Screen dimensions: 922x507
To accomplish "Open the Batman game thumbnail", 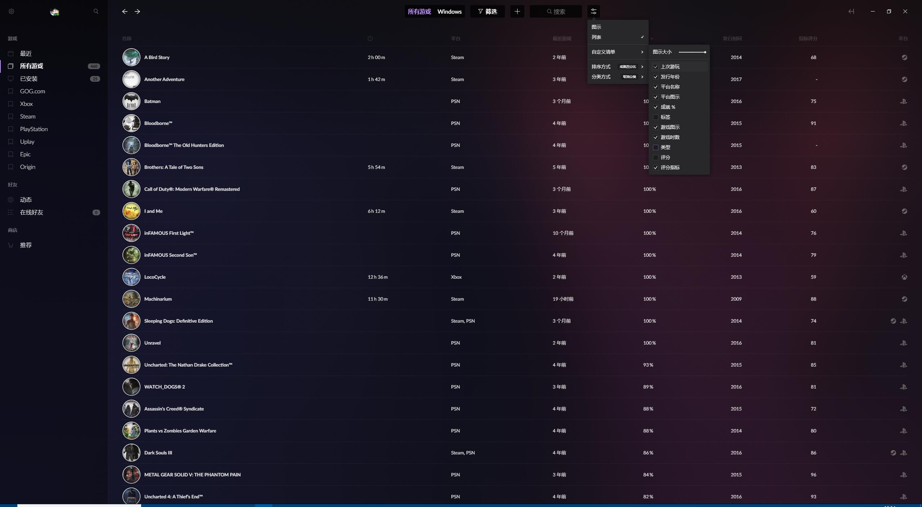I will pyautogui.click(x=131, y=101).
